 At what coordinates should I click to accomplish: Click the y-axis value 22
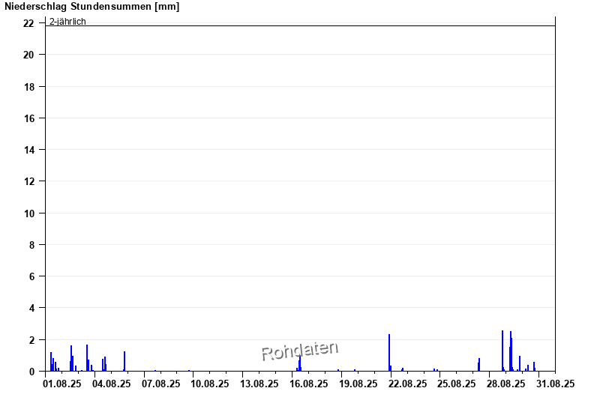coord(28,23)
